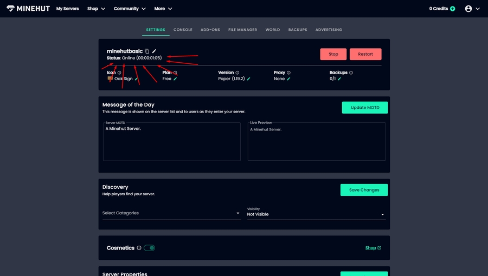Open the Cosmetics Shop link
This screenshot has height=276, width=488.
point(373,248)
